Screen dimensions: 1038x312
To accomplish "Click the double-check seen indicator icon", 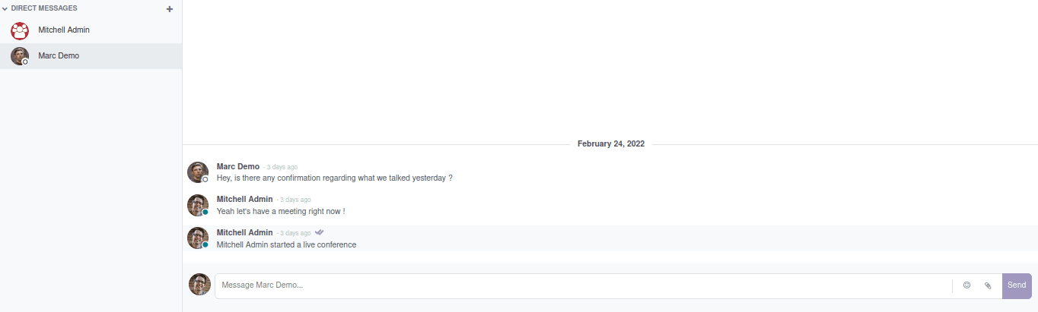I will pyautogui.click(x=320, y=232).
